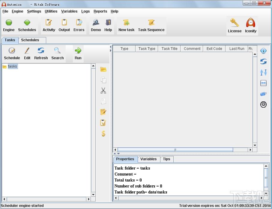Click the copy icon in side strip
This screenshot has width=272, height=209.
[x=103, y=80]
